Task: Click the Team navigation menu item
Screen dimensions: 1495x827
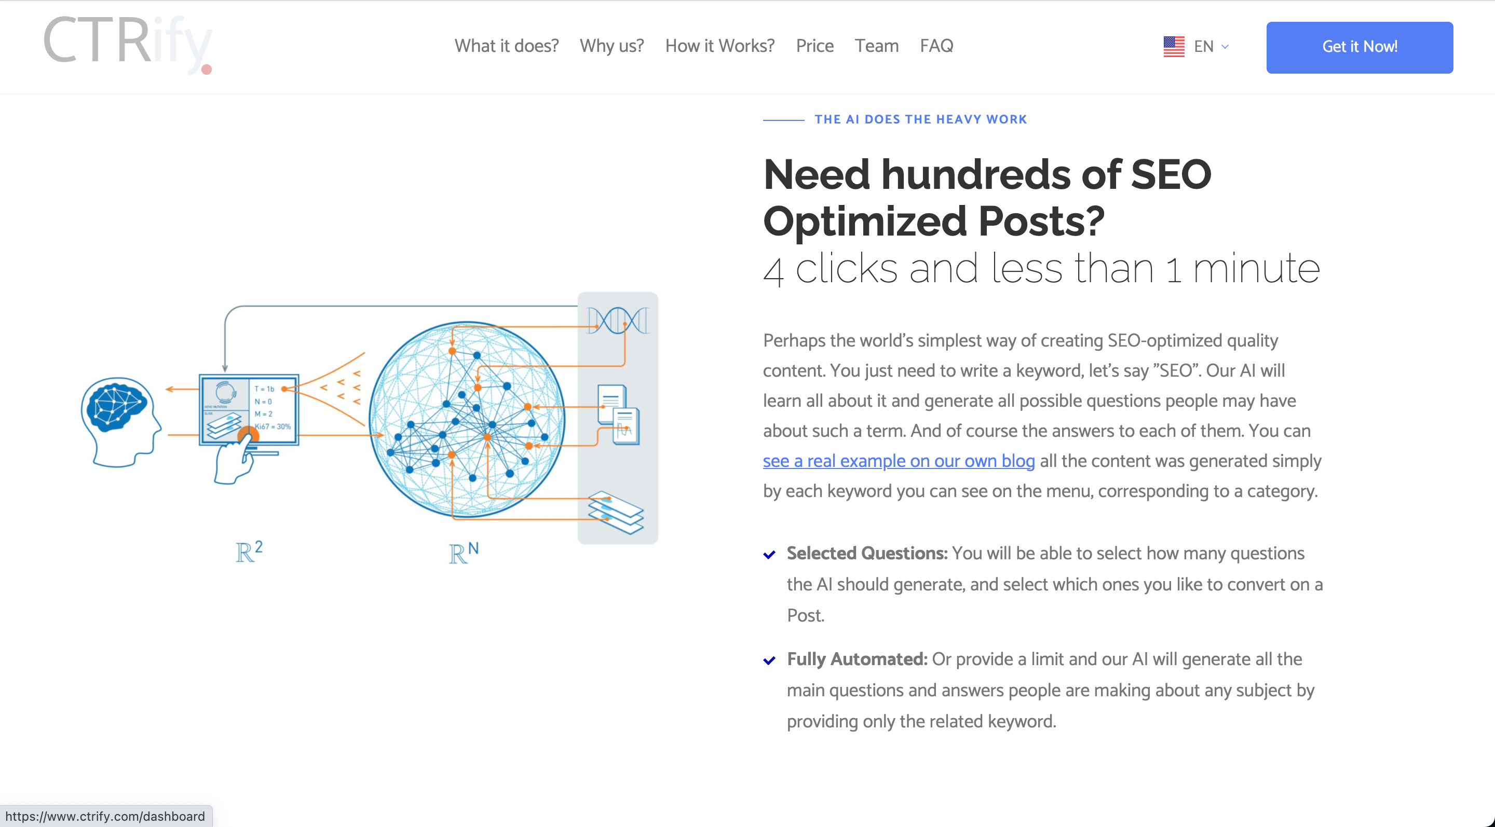Action: pos(877,46)
